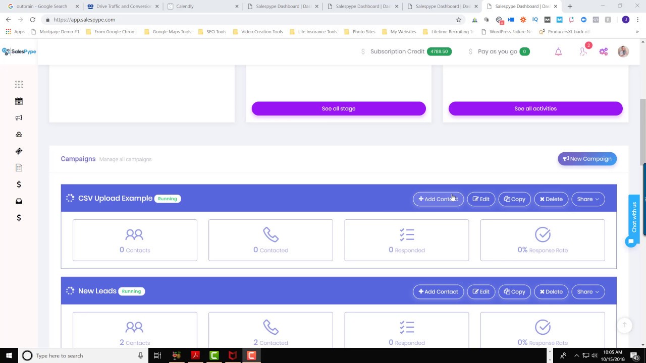
Task: Delete the CSV Upload Example campaign
Action: [551, 199]
